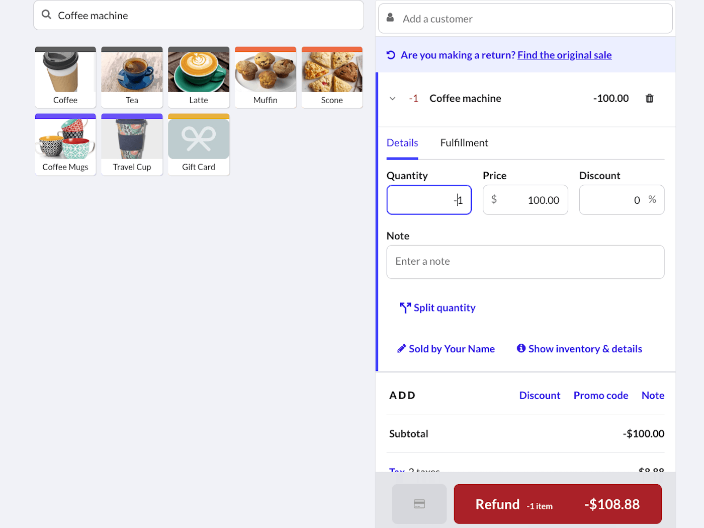Image resolution: width=704 pixels, height=528 pixels.
Task: Click the search magnifier icon
Action: [x=46, y=15]
